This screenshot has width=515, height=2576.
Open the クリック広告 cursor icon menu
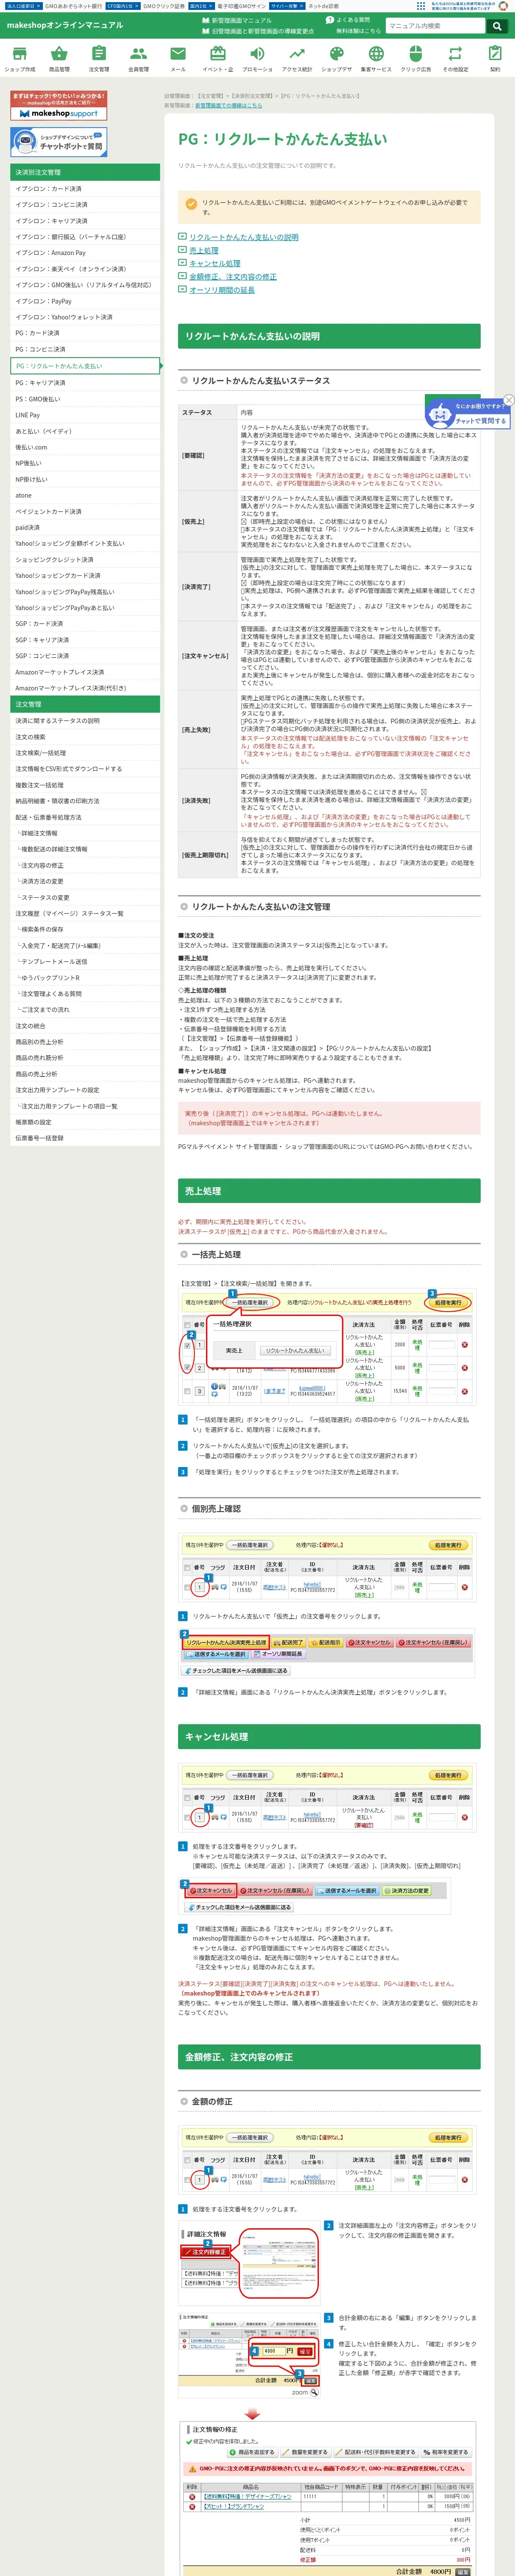(x=416, y=59)
